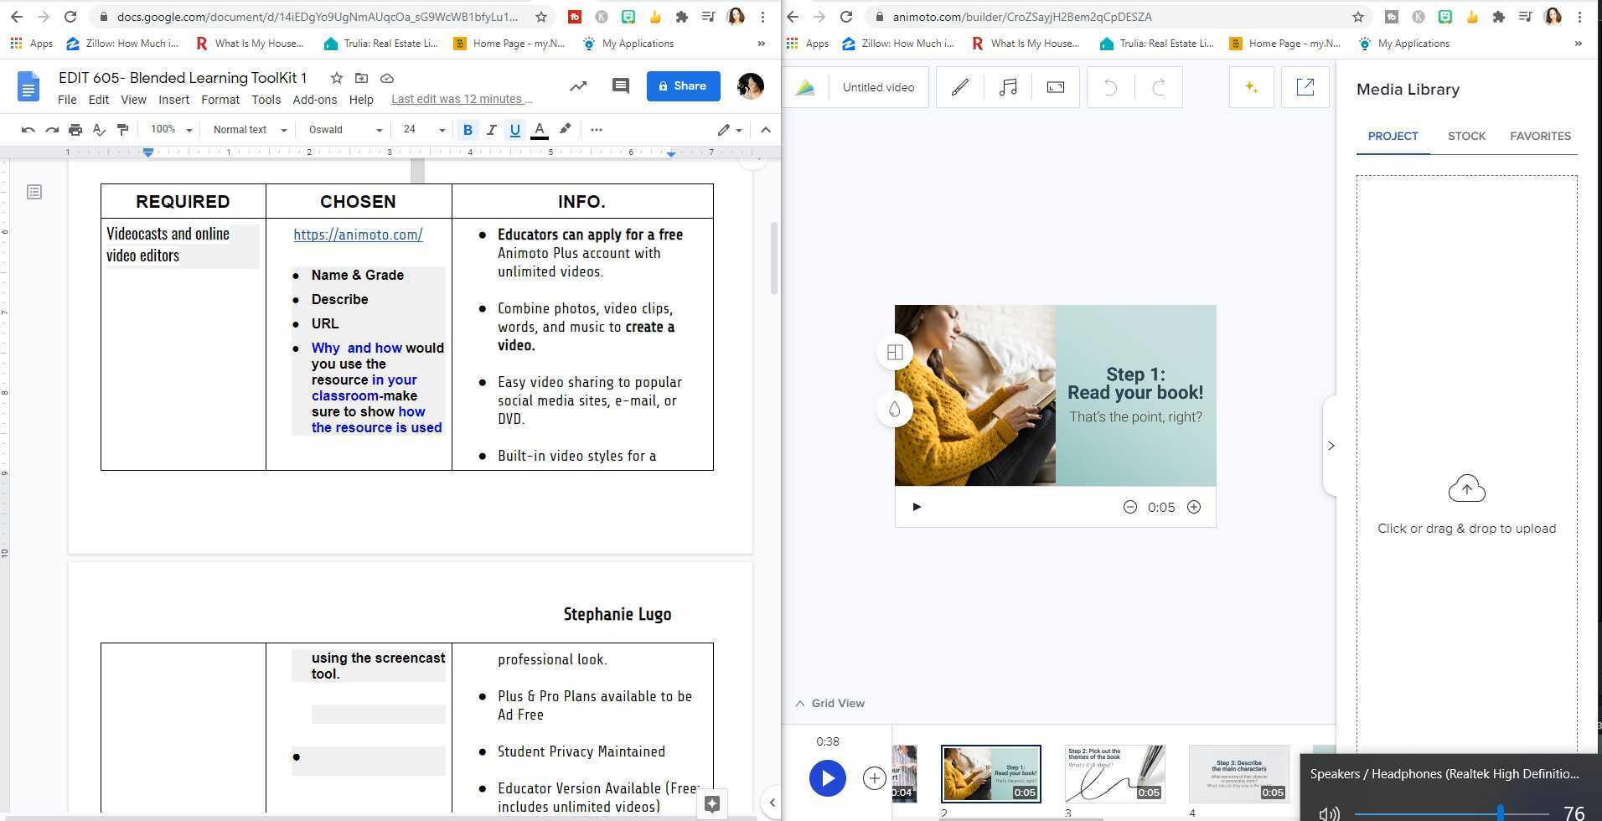Collapse the Grid View expander
Image resolution: width=1602 pixels, height=821 pixels.
[829, 704]
